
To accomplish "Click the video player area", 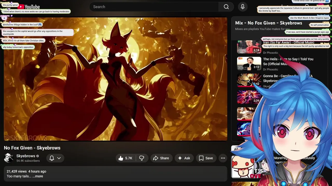I will click(x=115, y=79).
